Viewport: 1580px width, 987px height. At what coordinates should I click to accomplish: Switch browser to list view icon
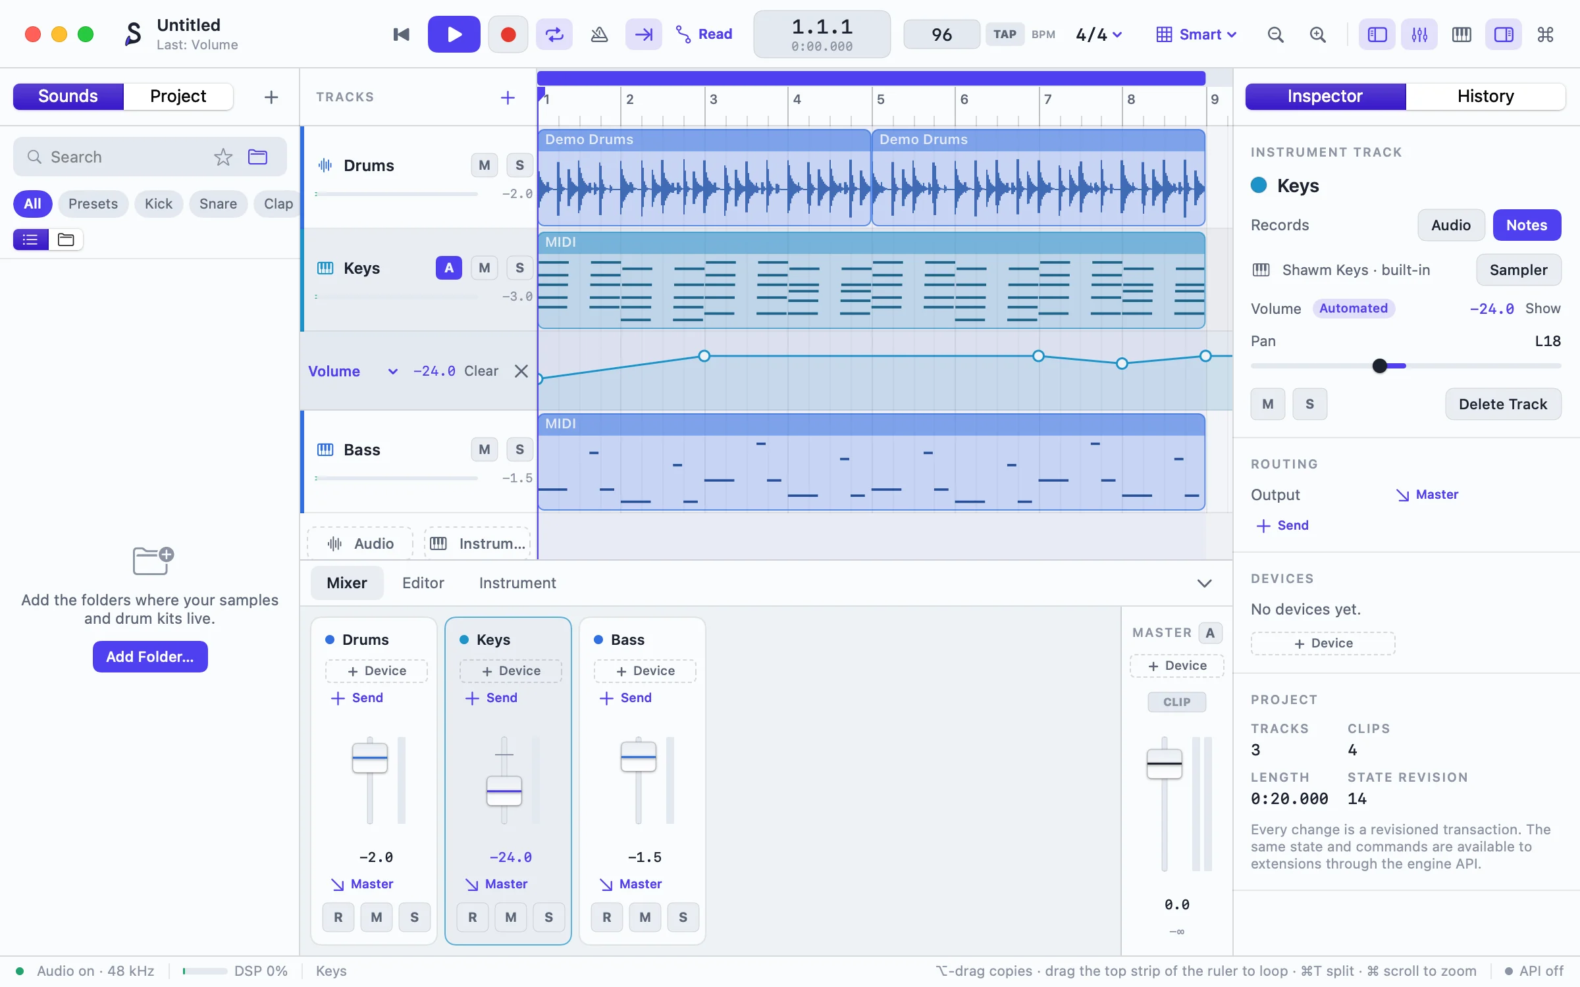click(30, 240)
